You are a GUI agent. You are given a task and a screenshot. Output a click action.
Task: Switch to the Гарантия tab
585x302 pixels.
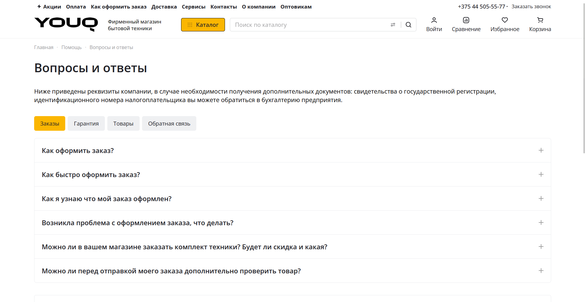tap(86, 123)
